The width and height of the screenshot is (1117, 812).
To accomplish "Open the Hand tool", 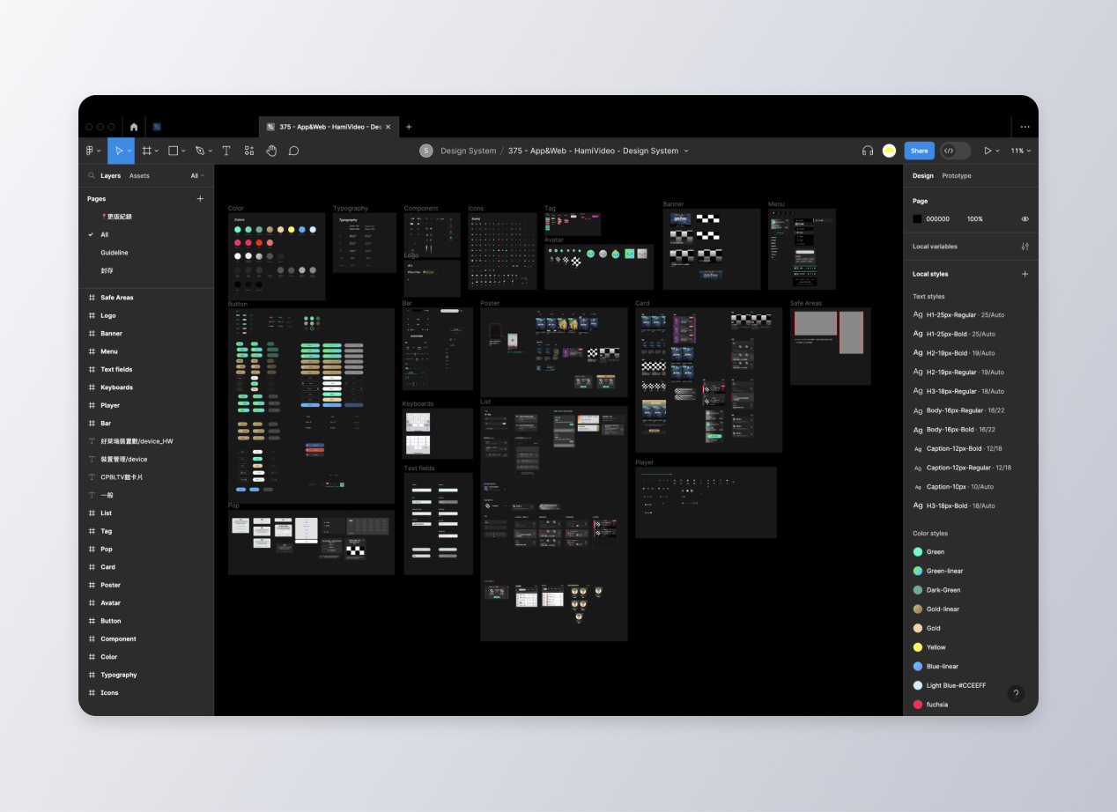I will pos(271,151).
